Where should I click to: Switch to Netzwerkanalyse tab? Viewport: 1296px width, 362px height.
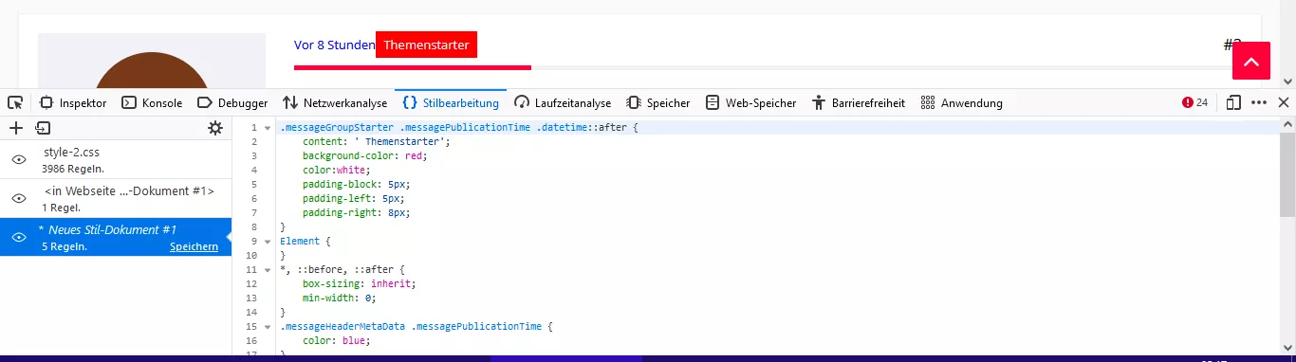335,102
